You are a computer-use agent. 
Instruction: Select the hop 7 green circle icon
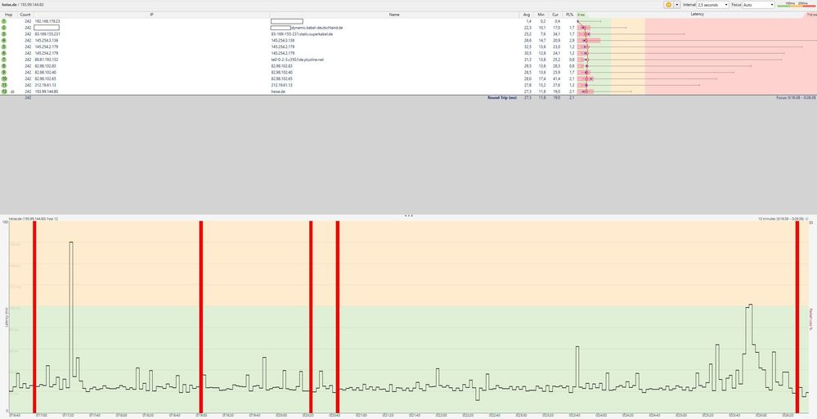click(4, 60)
